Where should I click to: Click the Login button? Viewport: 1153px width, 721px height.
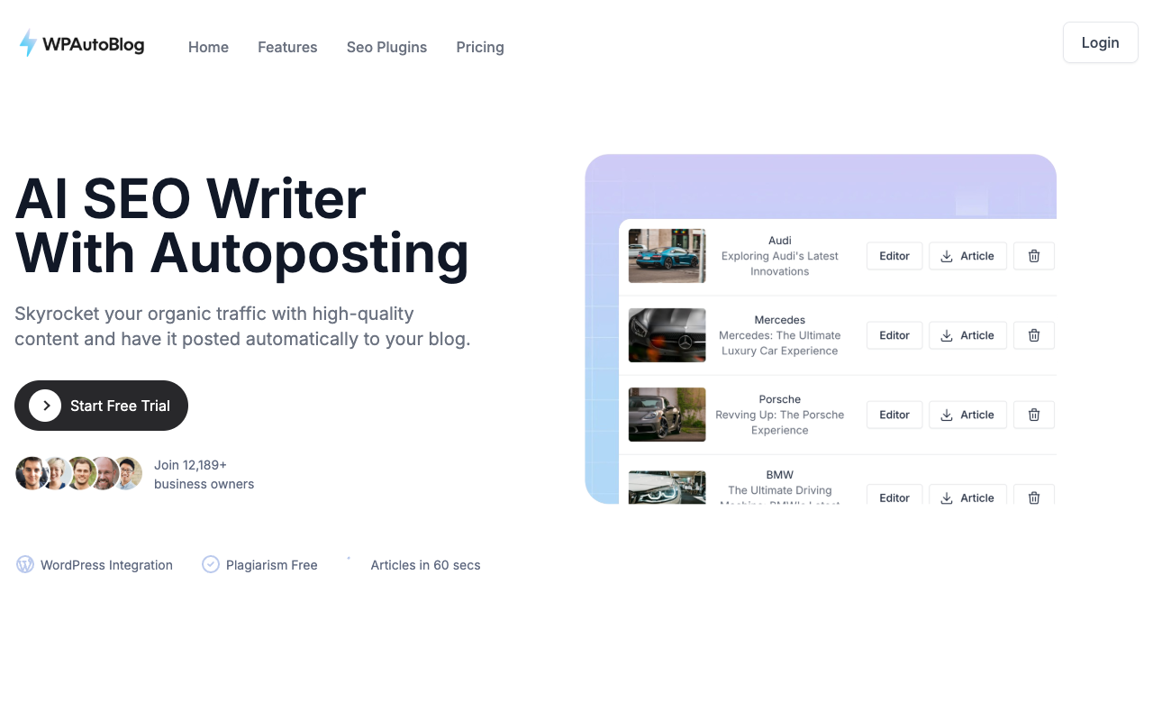(1100, 42)
